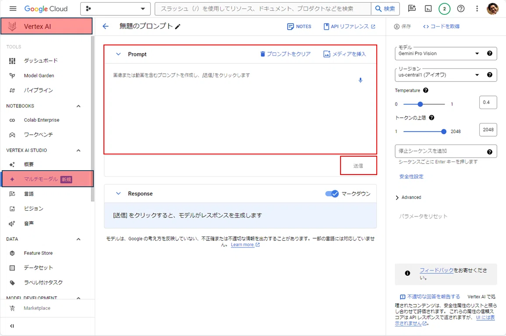The image size is (506, 336).
Task: Collapse the VERTEX AI STUDIO section
Action: tap(79, 151)
